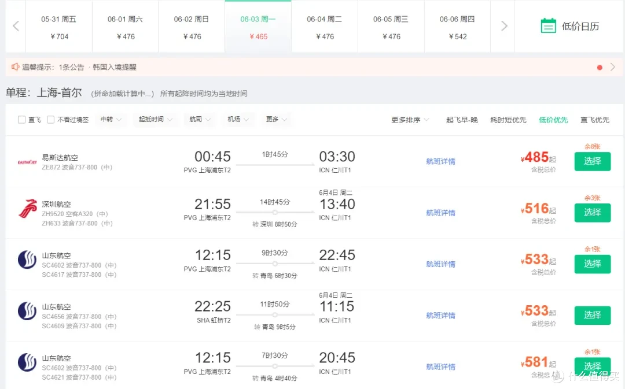
Task: Open the low price calendar icon
Action: coord(548,26)
